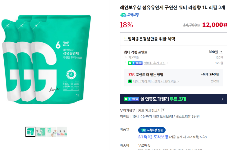The image size is (227, 150).
Task: Click the 설 연휴도 패밀리 무료 초대 banner
Action: [174, 99]
